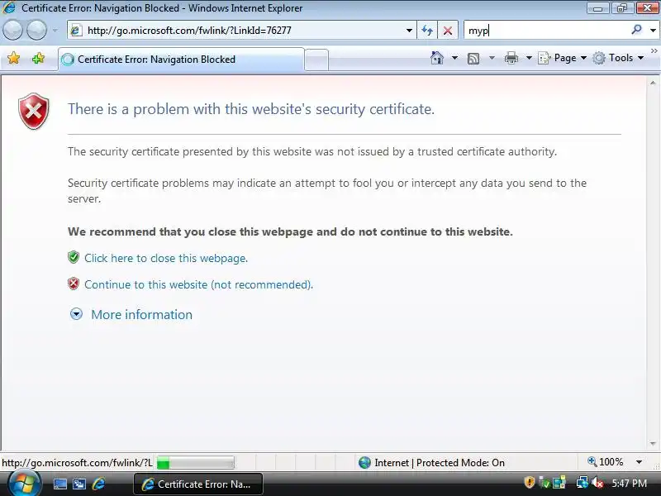This screenshot has width=661, height=496.
Task: Click Internet | Protected Mode: On status
Action: (431, 463)
